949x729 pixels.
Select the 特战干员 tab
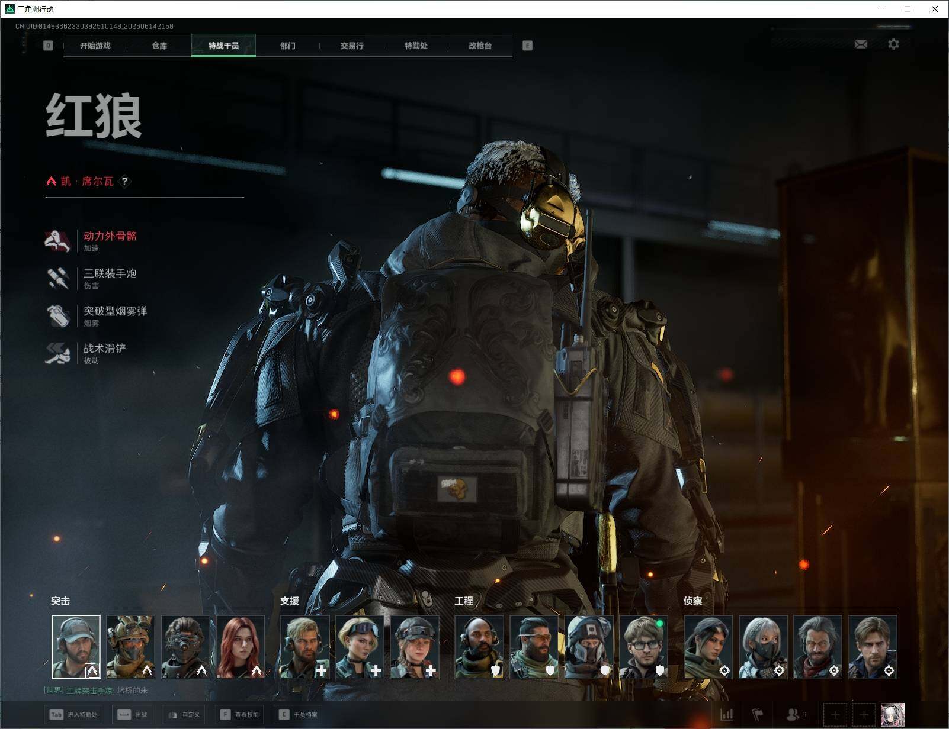coord(223,46)
